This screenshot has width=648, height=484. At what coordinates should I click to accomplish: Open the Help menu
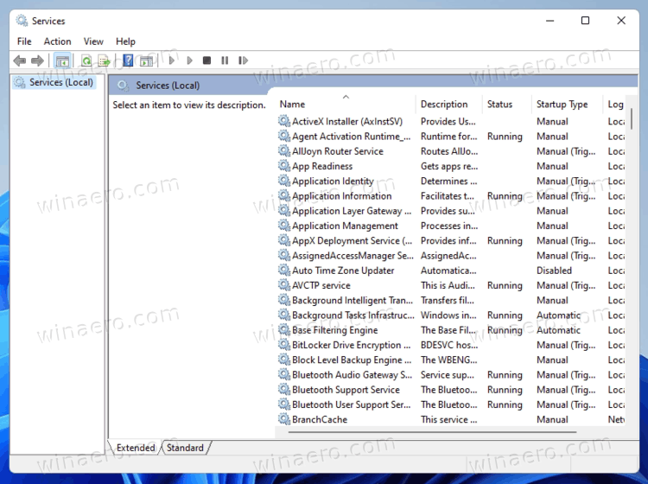pos(125,41)
